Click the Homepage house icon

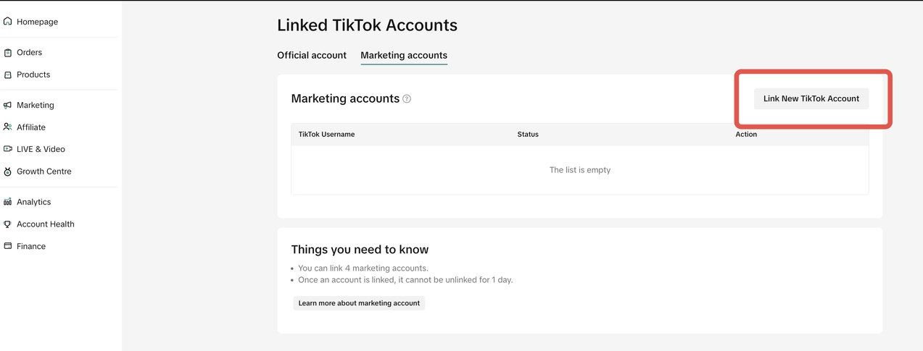[x=8, y=22]
